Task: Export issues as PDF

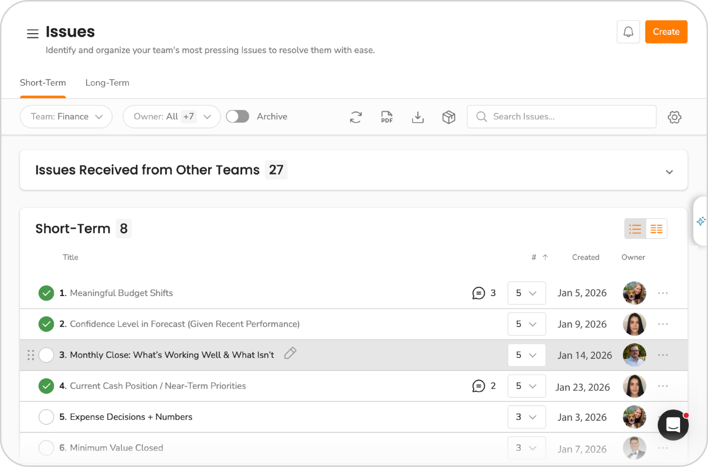Action: pos(387,117)
